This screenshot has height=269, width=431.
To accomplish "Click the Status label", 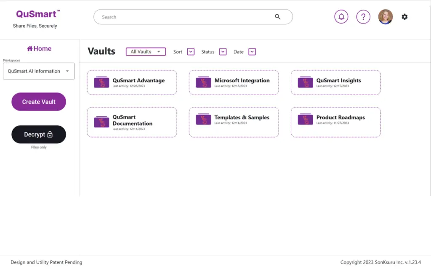I will tap(208, 52).
